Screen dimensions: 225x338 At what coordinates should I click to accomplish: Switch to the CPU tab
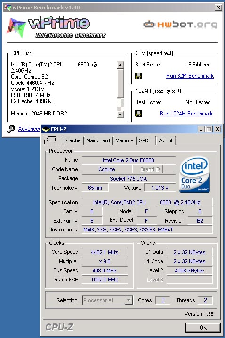pos(54,140)
